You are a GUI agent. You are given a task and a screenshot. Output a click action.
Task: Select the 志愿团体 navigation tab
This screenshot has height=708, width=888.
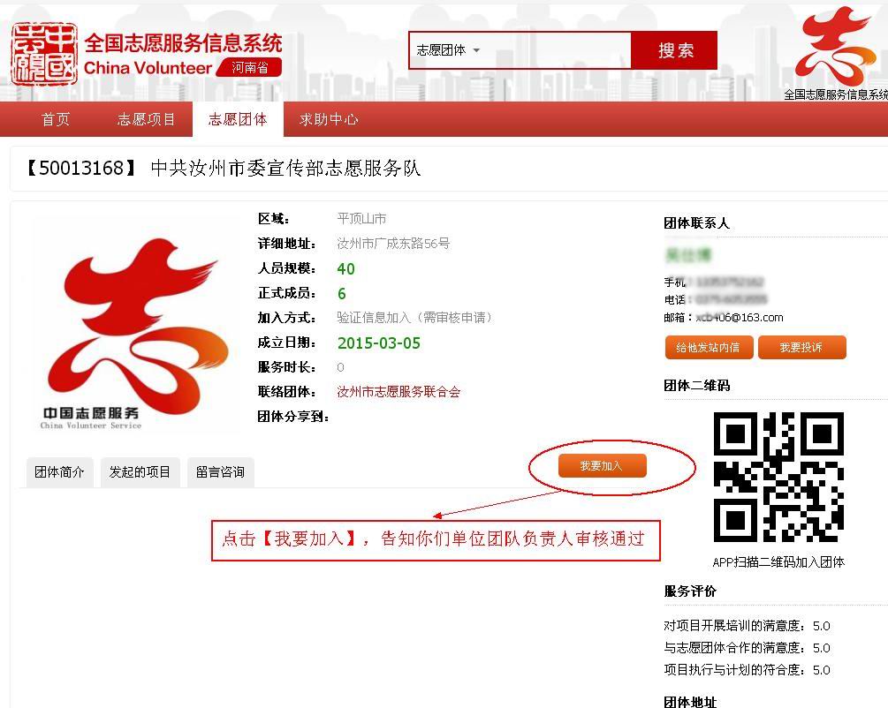point(238,119)
